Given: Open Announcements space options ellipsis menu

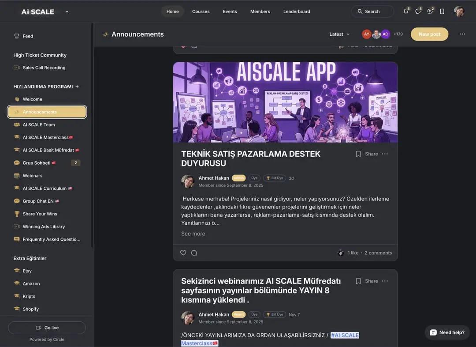Looking at the screenshot, I should (x=462, y=34).
